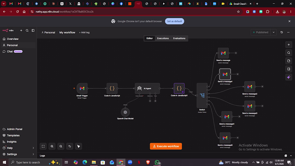Expand the Logs panel chevron
Screen dimensions: 295x166
tap(291, 156)
